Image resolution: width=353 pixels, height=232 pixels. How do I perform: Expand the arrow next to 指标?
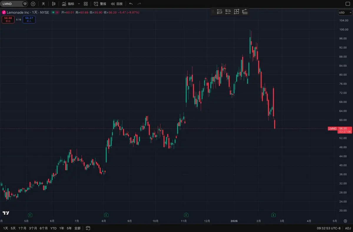point(79,4)
